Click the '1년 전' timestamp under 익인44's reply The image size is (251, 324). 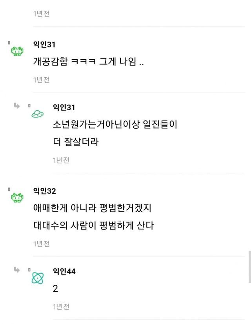click(61, 306)
